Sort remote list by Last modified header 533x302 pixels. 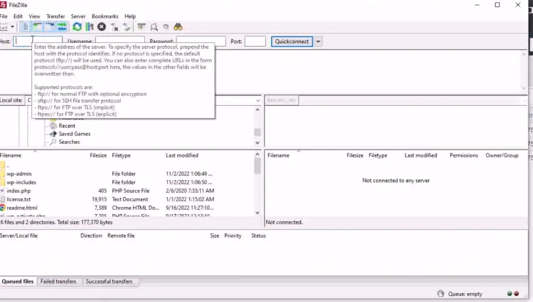pos(421,155)
